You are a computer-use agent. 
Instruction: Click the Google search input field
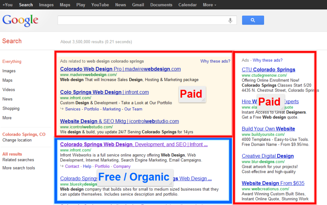(x=142, y=20)
